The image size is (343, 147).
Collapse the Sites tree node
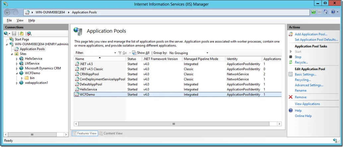coord(12,54)
